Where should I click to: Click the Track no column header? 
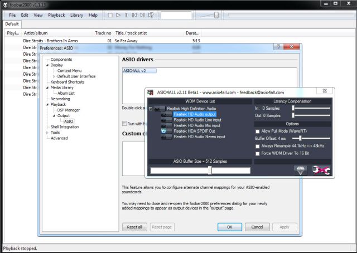(103, 33)
